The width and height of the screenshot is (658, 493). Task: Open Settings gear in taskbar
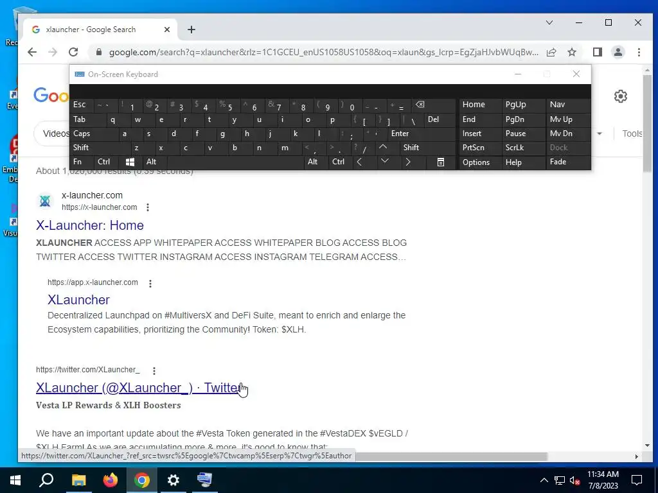tap(173, 480)
